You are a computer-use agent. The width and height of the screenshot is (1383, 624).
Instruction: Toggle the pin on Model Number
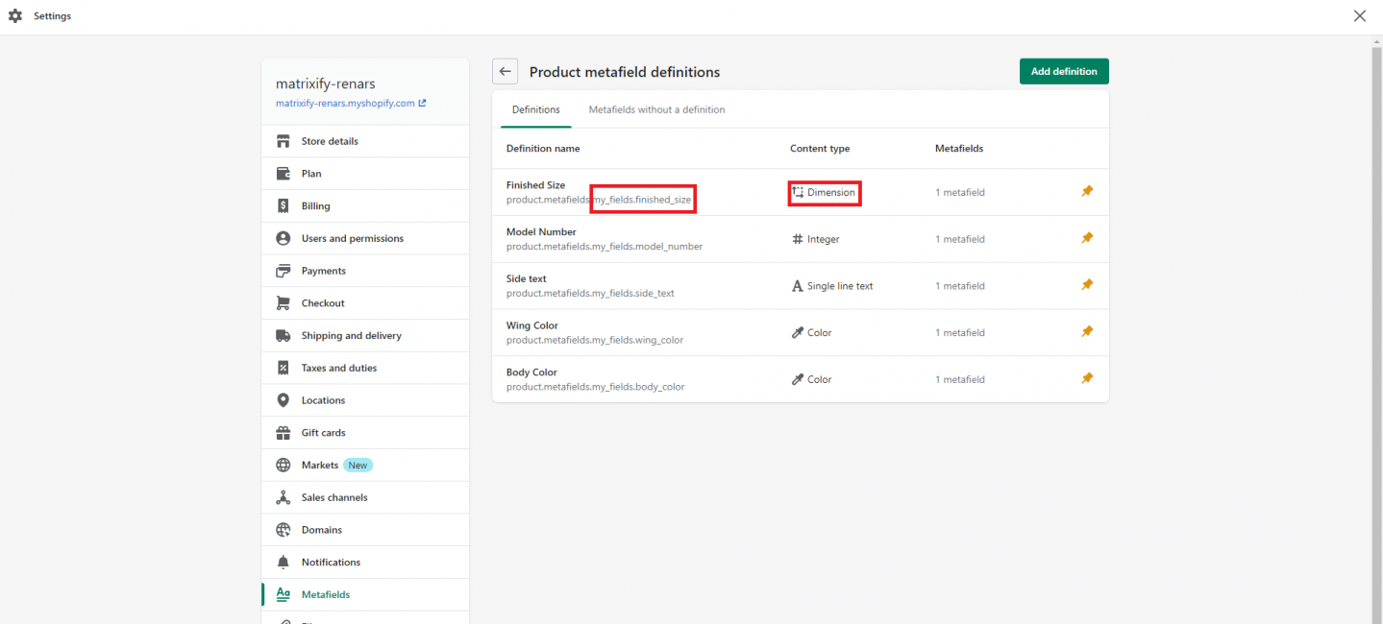[x=1087, y=237]
